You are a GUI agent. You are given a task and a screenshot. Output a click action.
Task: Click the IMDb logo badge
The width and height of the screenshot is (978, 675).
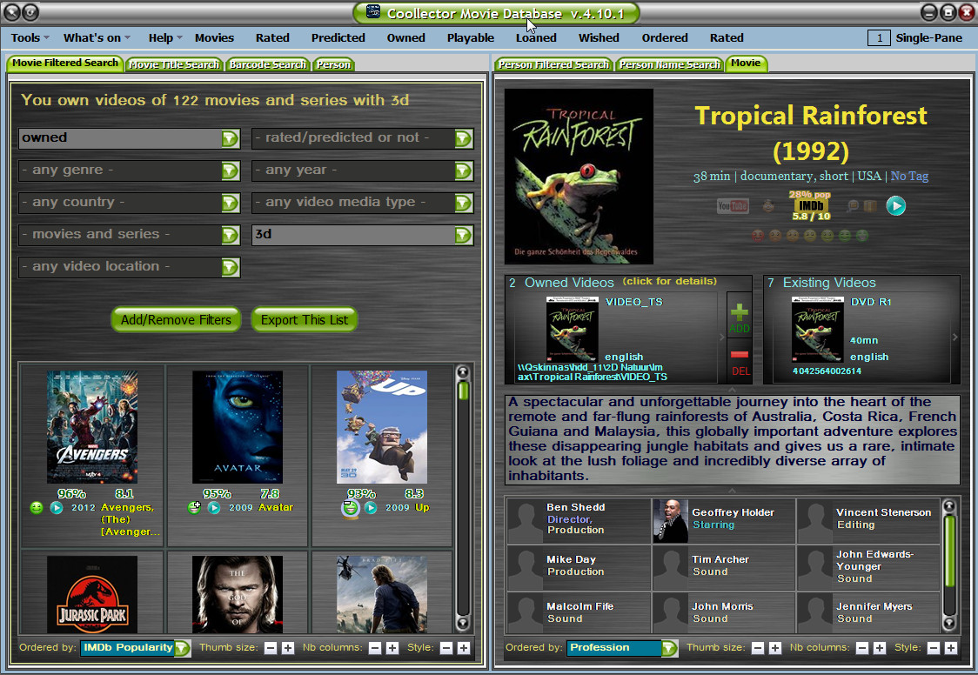[811, 205]
